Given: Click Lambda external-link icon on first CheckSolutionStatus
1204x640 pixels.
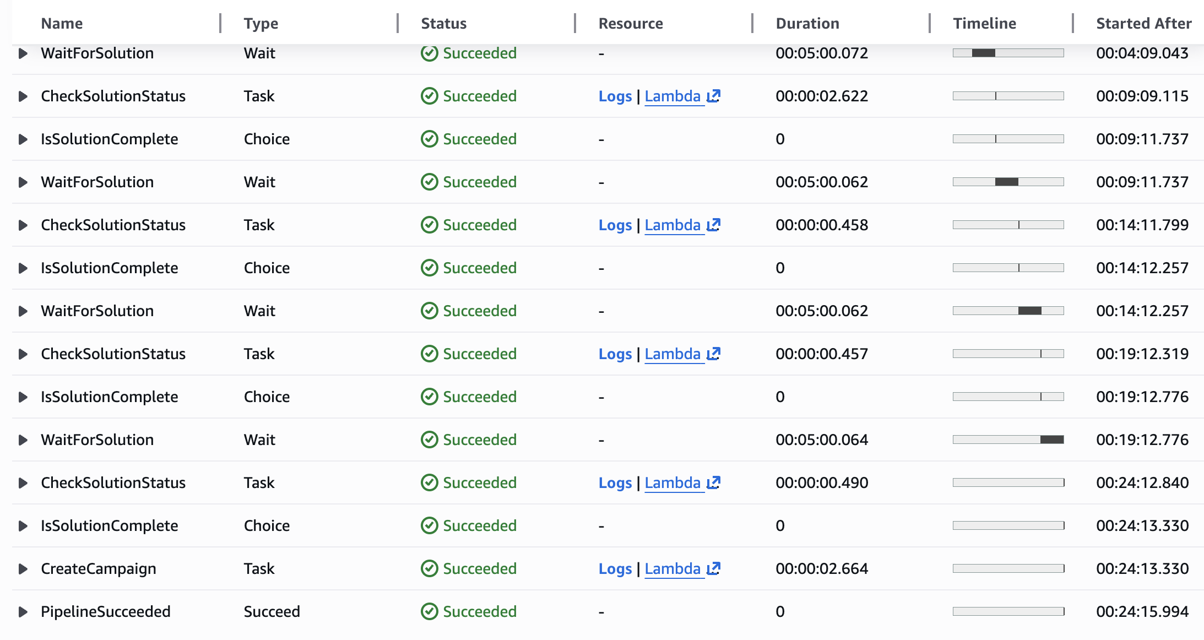Looking at the screenshot, I should point(714,96).
